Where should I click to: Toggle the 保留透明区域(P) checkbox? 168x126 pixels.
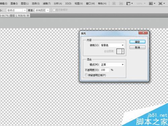[86, 75]
